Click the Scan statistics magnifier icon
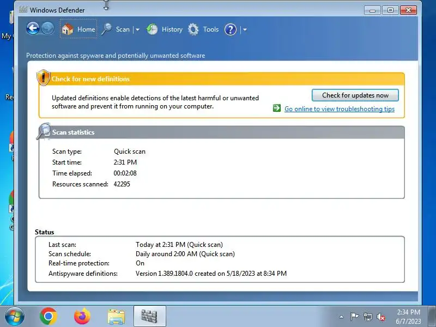This screenshot has height=327, width=436. (x=44, y=131)
